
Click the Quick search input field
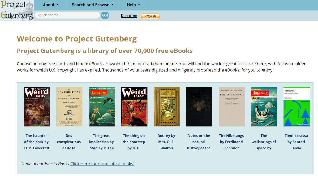point(67,15)
